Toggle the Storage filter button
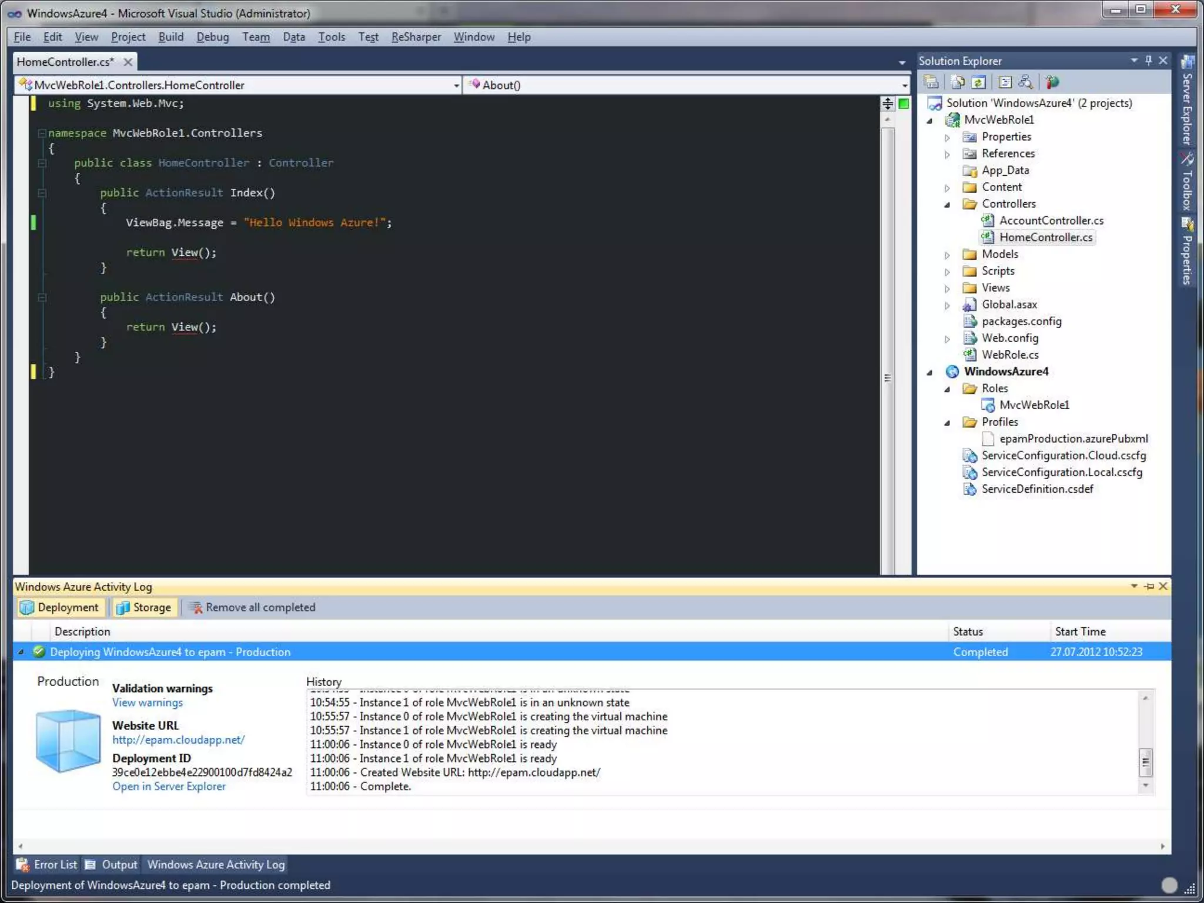This screenshot has height=903, width=1204. click(144, 607)
